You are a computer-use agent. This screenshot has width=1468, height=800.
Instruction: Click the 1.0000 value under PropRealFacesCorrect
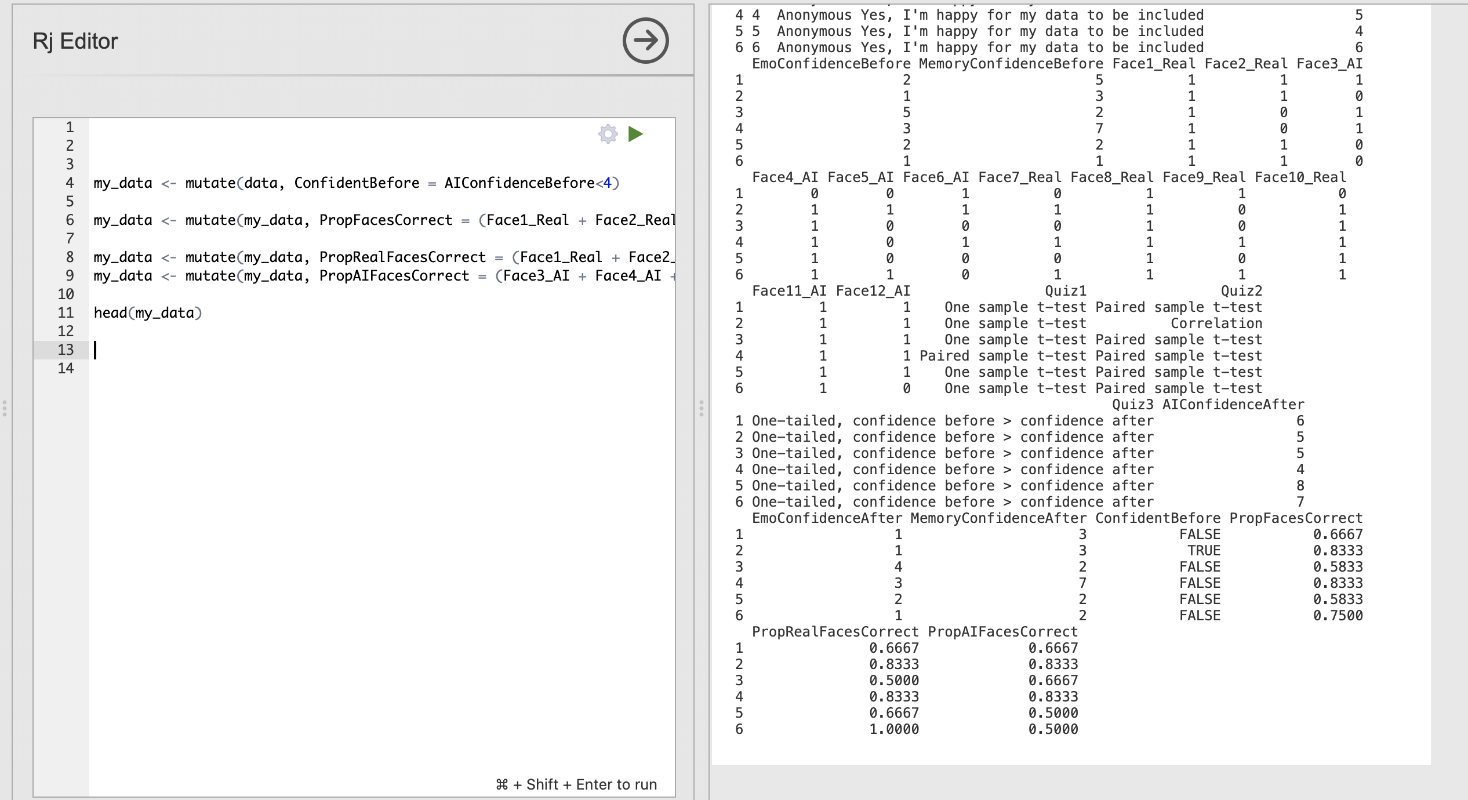pyautogui.click(x=894, y=729)
